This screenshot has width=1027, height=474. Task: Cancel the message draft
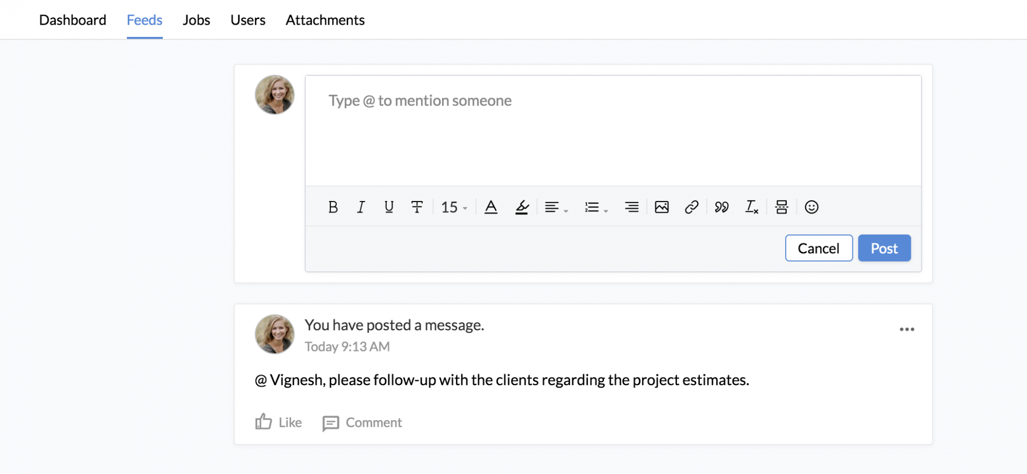coord(819,248)
